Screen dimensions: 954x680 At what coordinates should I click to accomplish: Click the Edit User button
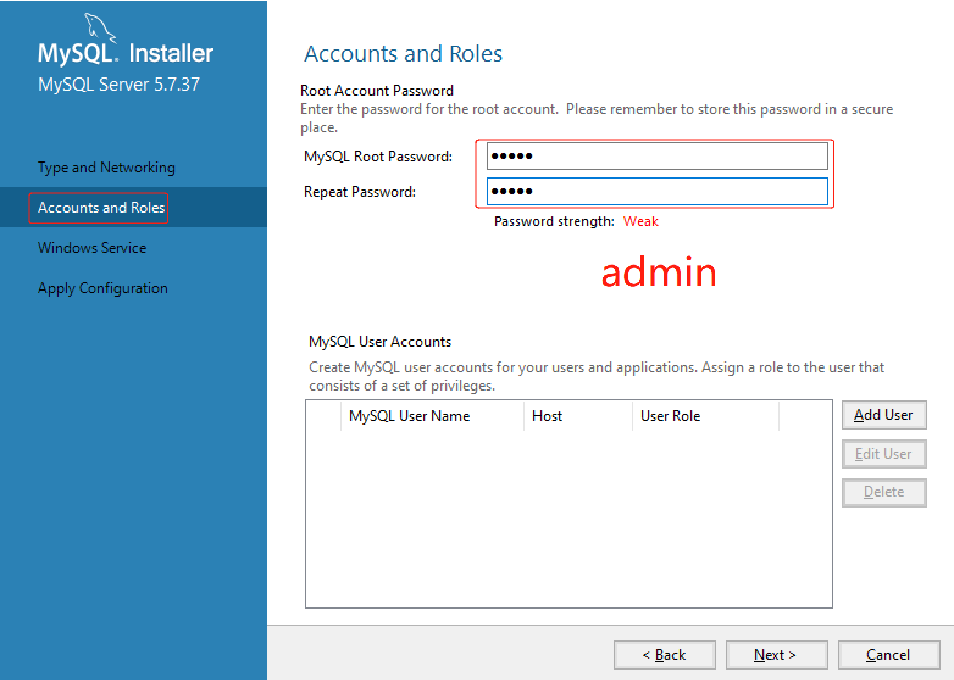(x=884, y=453)
